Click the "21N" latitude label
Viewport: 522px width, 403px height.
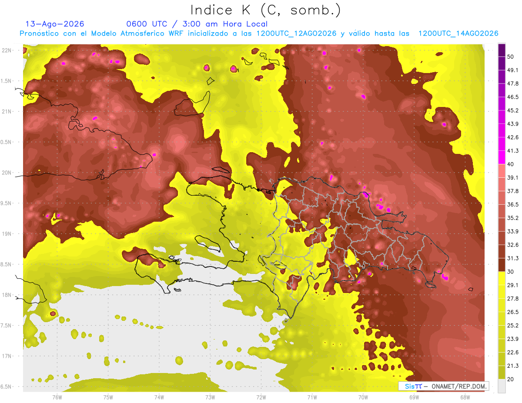(x=7, y=111)
